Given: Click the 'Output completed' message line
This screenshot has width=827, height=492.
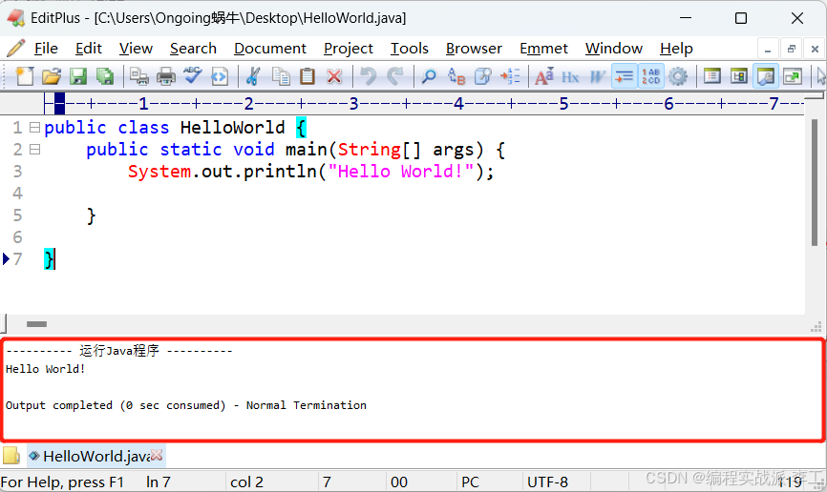Looking at the screenshot, I should click(x=185, y=405).
